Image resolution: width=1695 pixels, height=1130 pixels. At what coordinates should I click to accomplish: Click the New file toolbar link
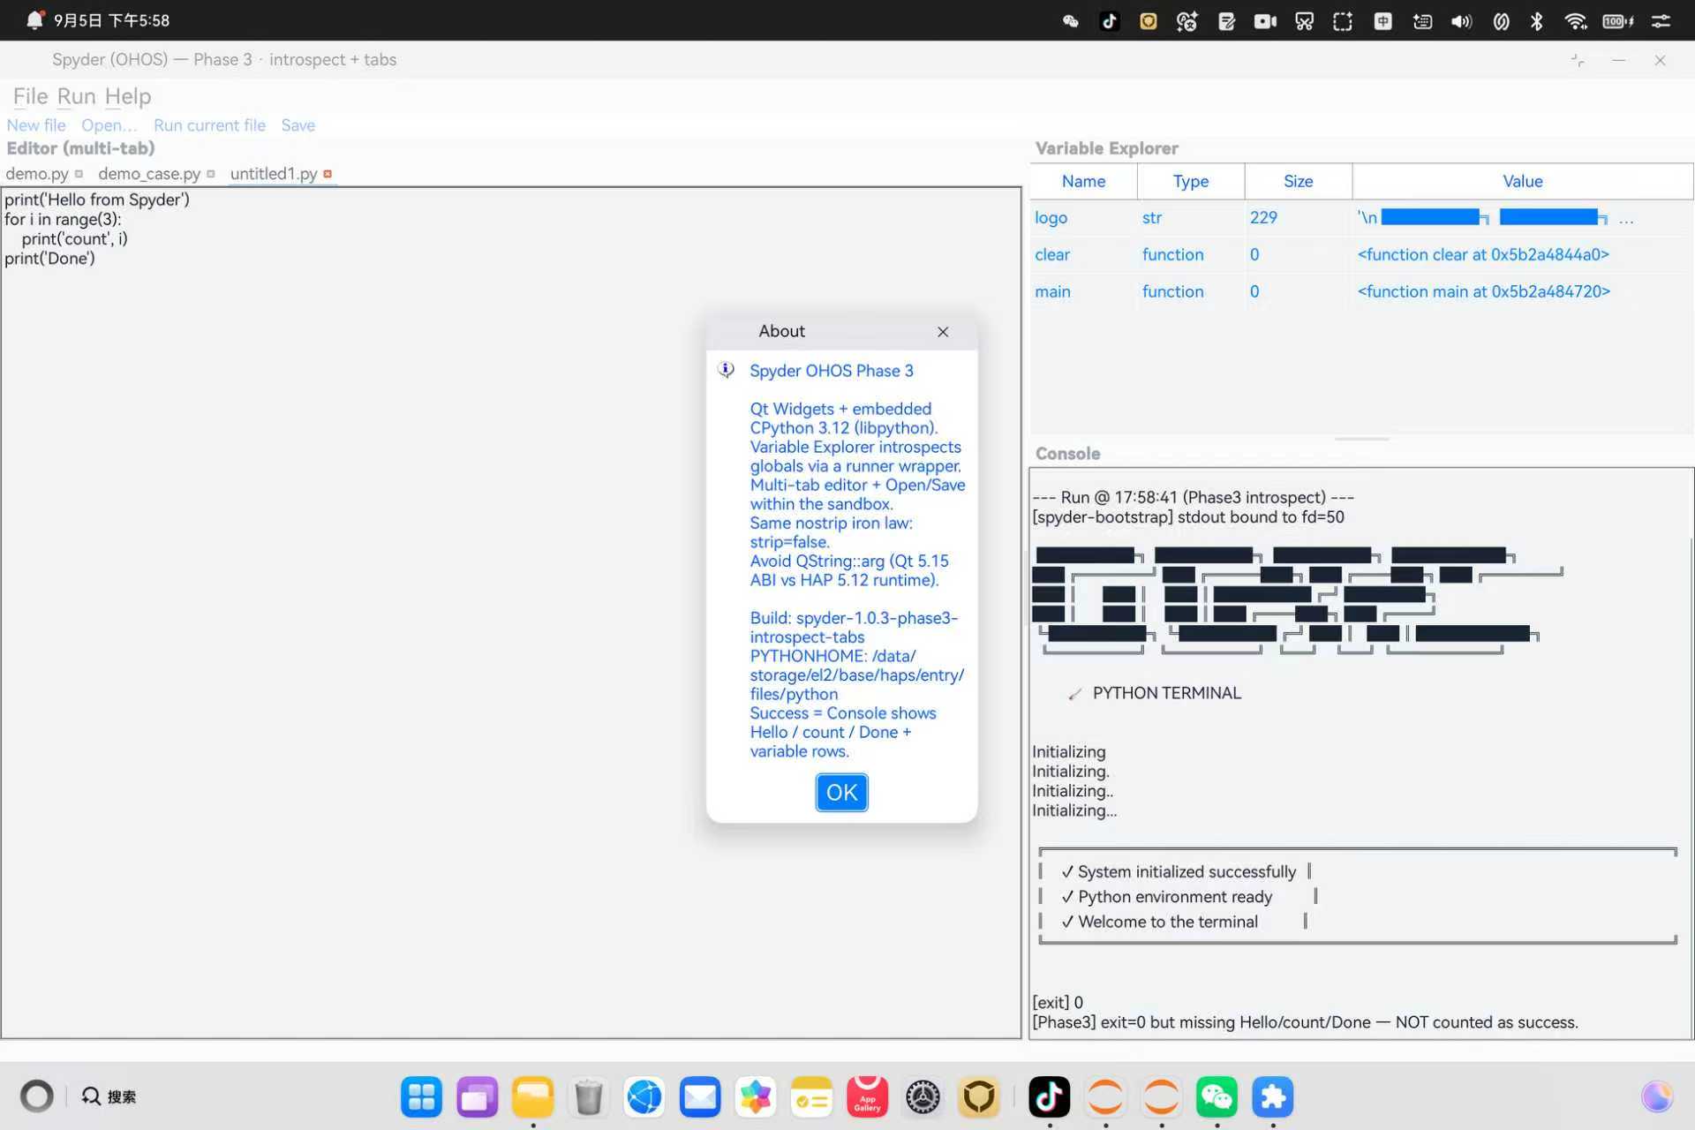(36, 125)
